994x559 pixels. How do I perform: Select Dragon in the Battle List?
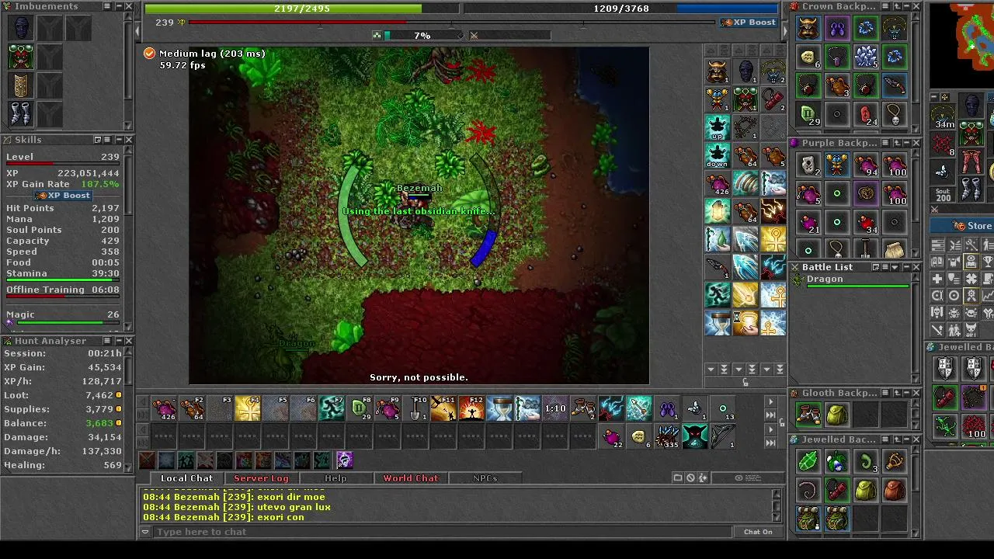tap(851, 280)
